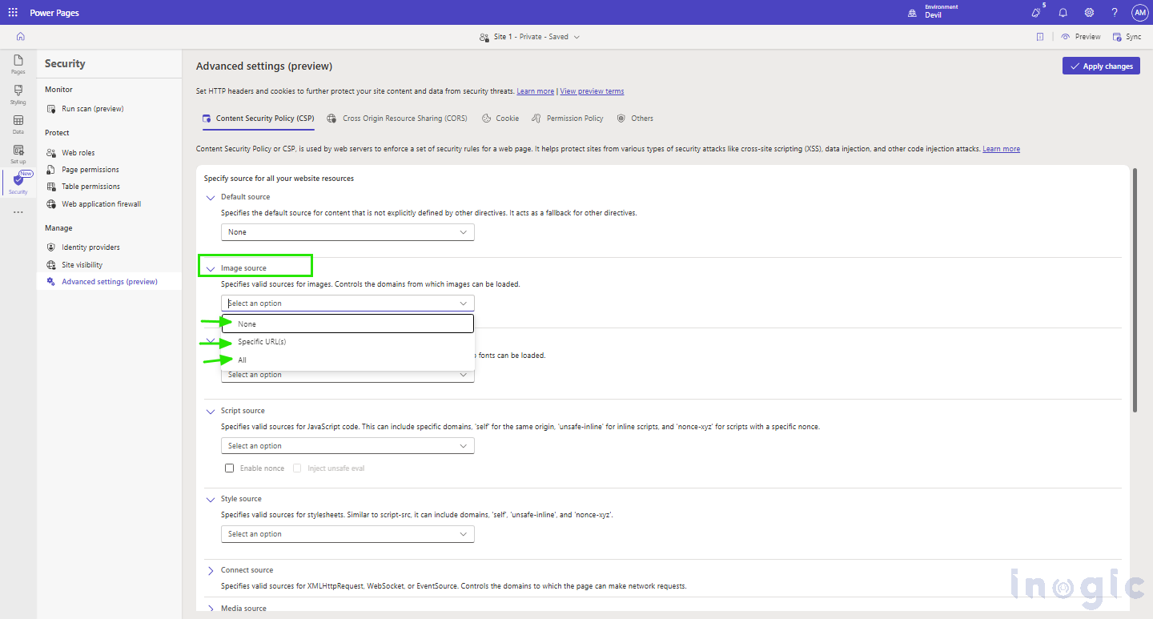1153x619 pixels.
Task: Collapse the Image source section
Action: [x=211, y=269]
